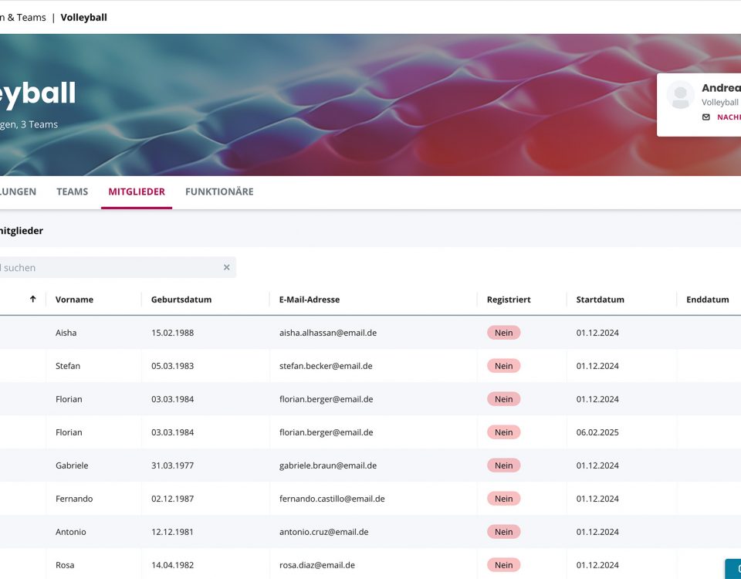
Task: Click the Nein badge in Stefan's row
Action: (503, 366)
